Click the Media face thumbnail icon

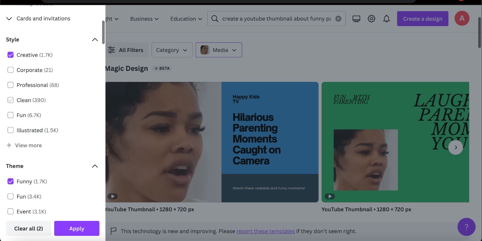tap(205, 50)
